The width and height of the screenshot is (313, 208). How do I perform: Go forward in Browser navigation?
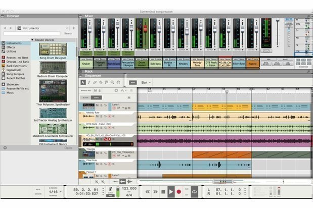click(11, 28)
